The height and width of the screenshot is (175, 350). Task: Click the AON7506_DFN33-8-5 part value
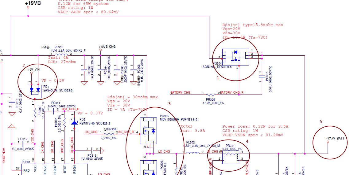[217, 67]
